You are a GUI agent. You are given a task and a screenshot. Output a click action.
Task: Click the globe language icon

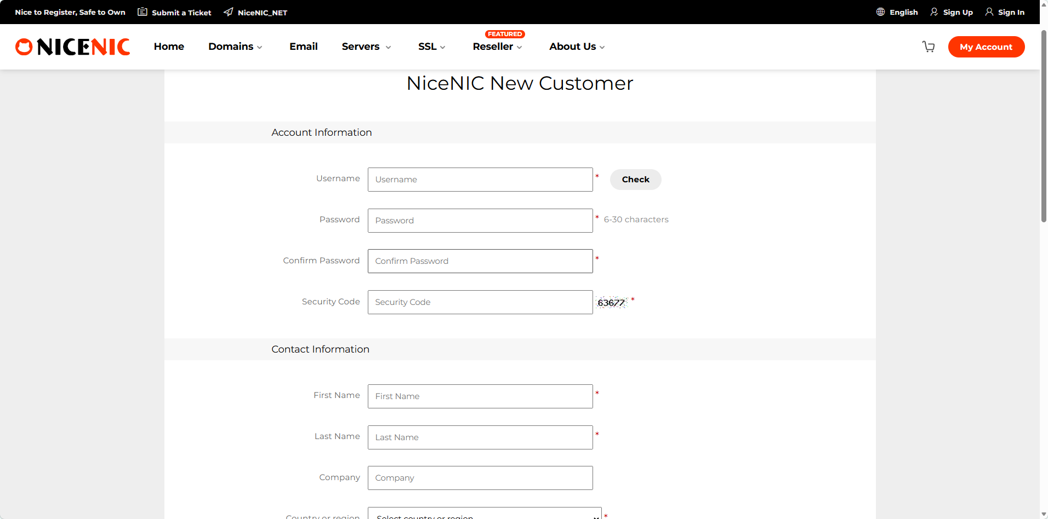point(880,12)
